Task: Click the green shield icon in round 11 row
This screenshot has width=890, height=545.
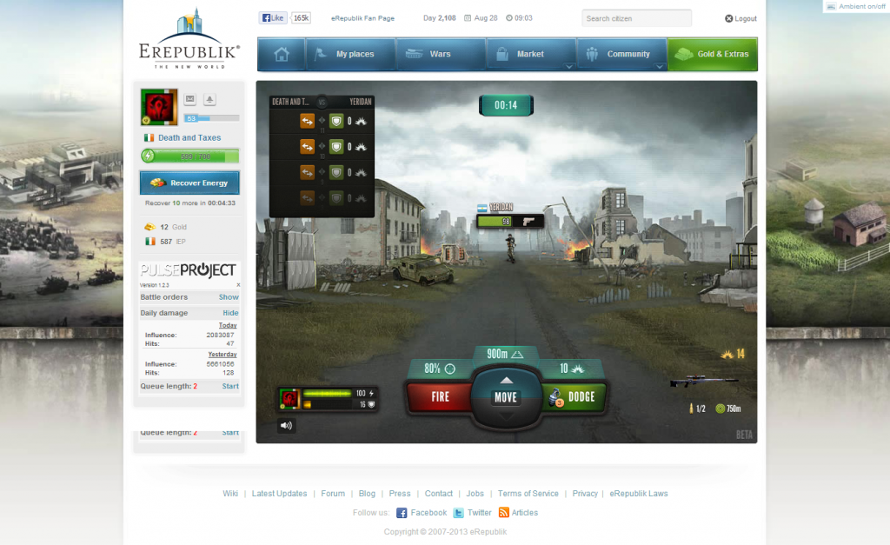Action: coord(336,121)
